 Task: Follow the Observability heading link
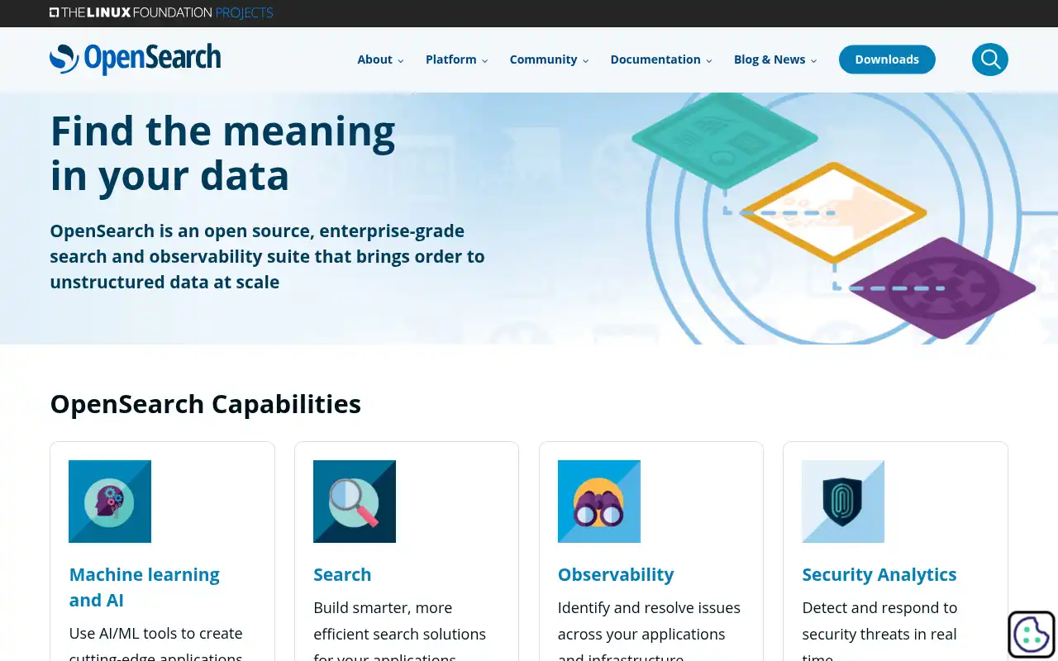pyautogui.click(x=616, y=574)
